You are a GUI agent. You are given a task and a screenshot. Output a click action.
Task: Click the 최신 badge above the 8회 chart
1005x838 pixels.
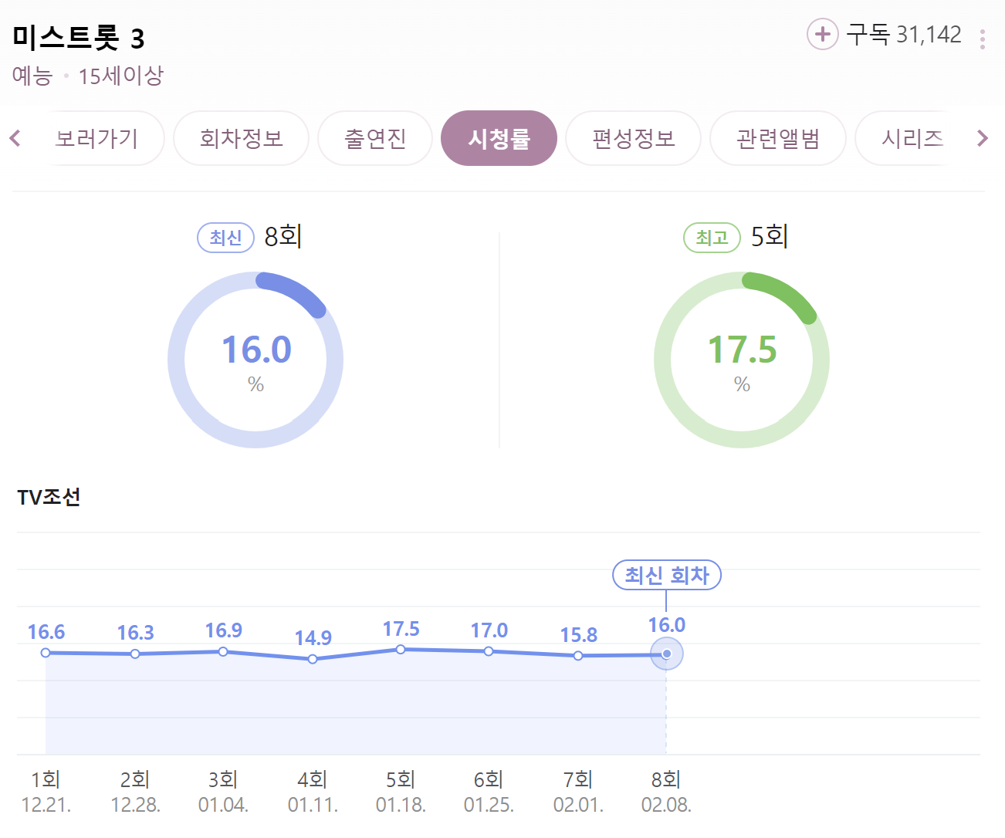point(225,238)
